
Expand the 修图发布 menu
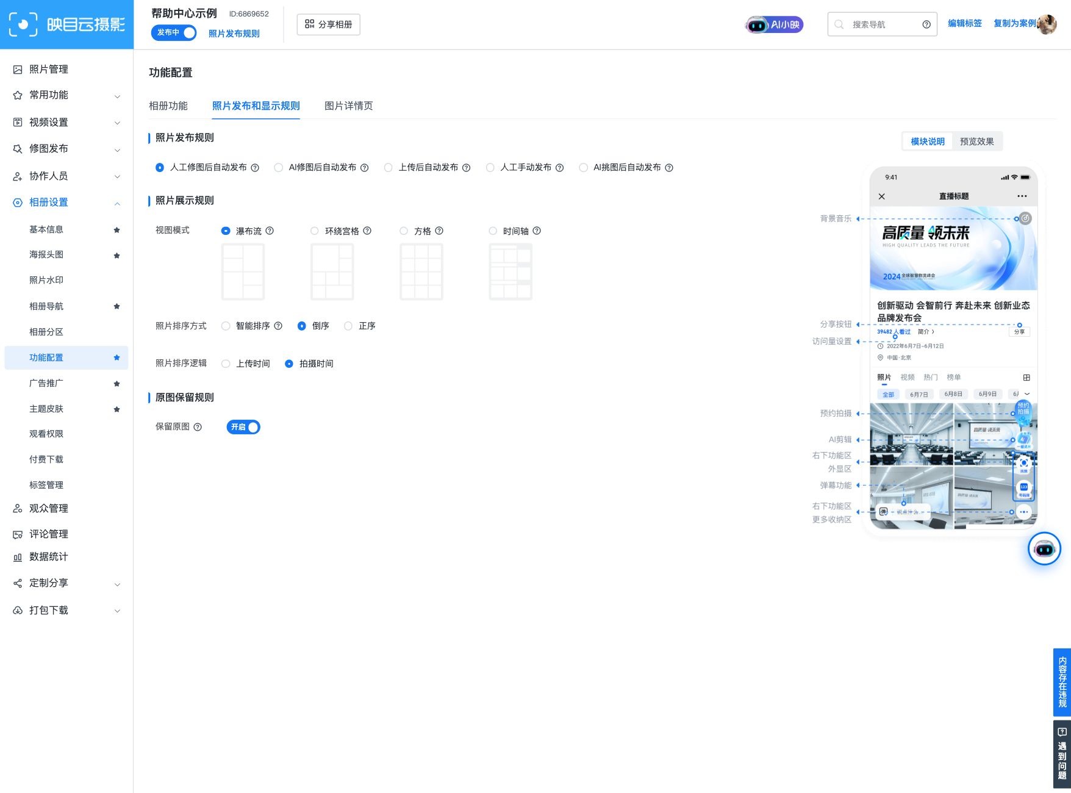click(x=66, y=149)
